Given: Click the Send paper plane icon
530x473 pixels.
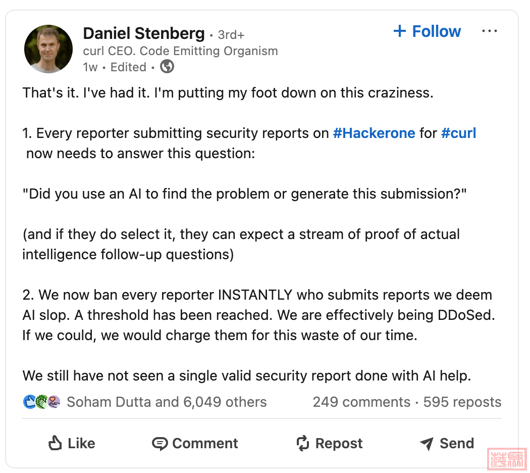Looking at the screenshot, I should [427, 444].
